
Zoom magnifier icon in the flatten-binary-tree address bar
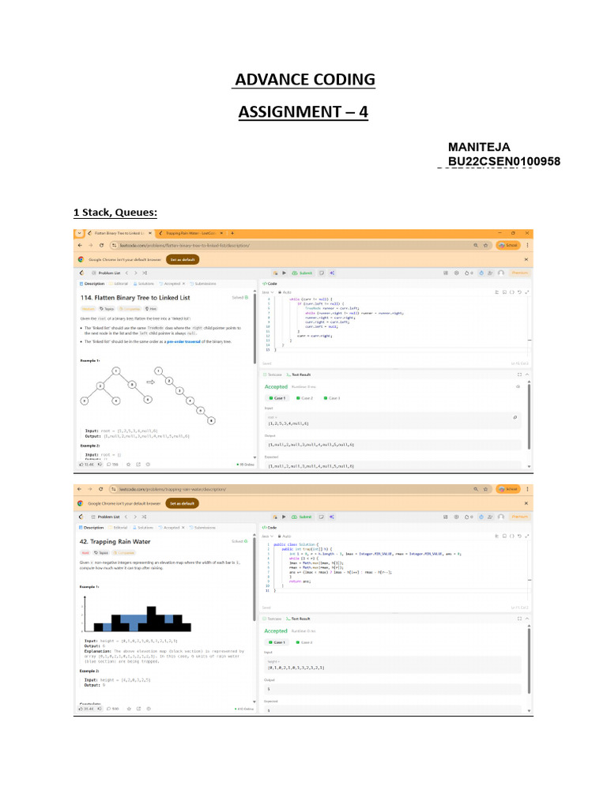coord(476,246)
